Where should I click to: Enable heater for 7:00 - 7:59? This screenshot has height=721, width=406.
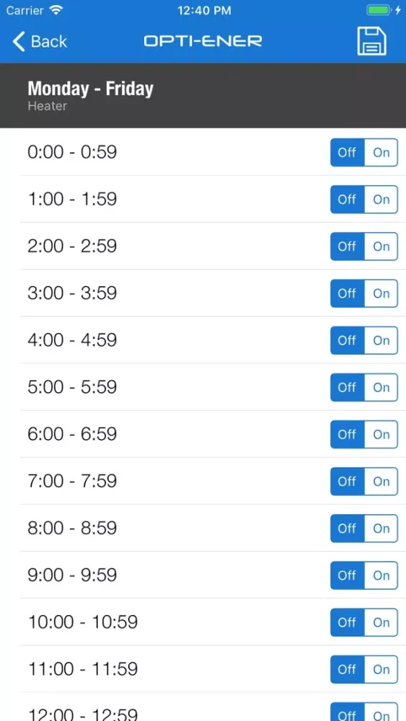coord(381,481)
